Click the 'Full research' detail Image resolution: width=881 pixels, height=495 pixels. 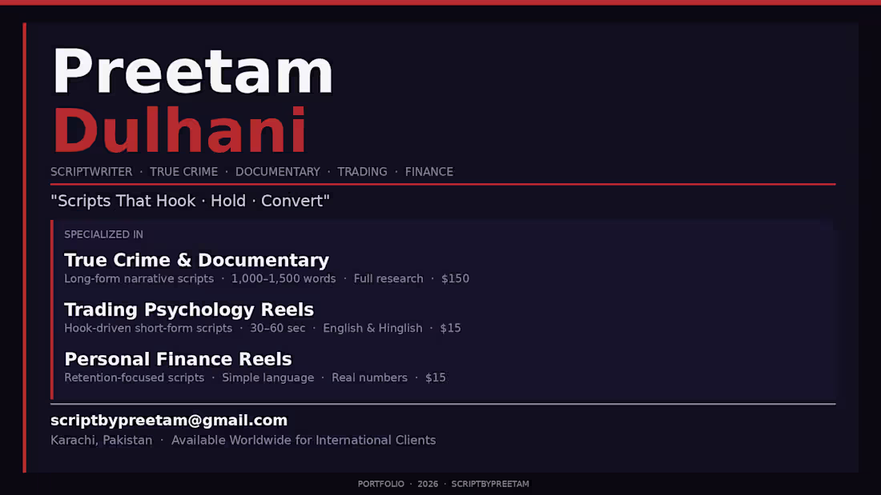388,278
